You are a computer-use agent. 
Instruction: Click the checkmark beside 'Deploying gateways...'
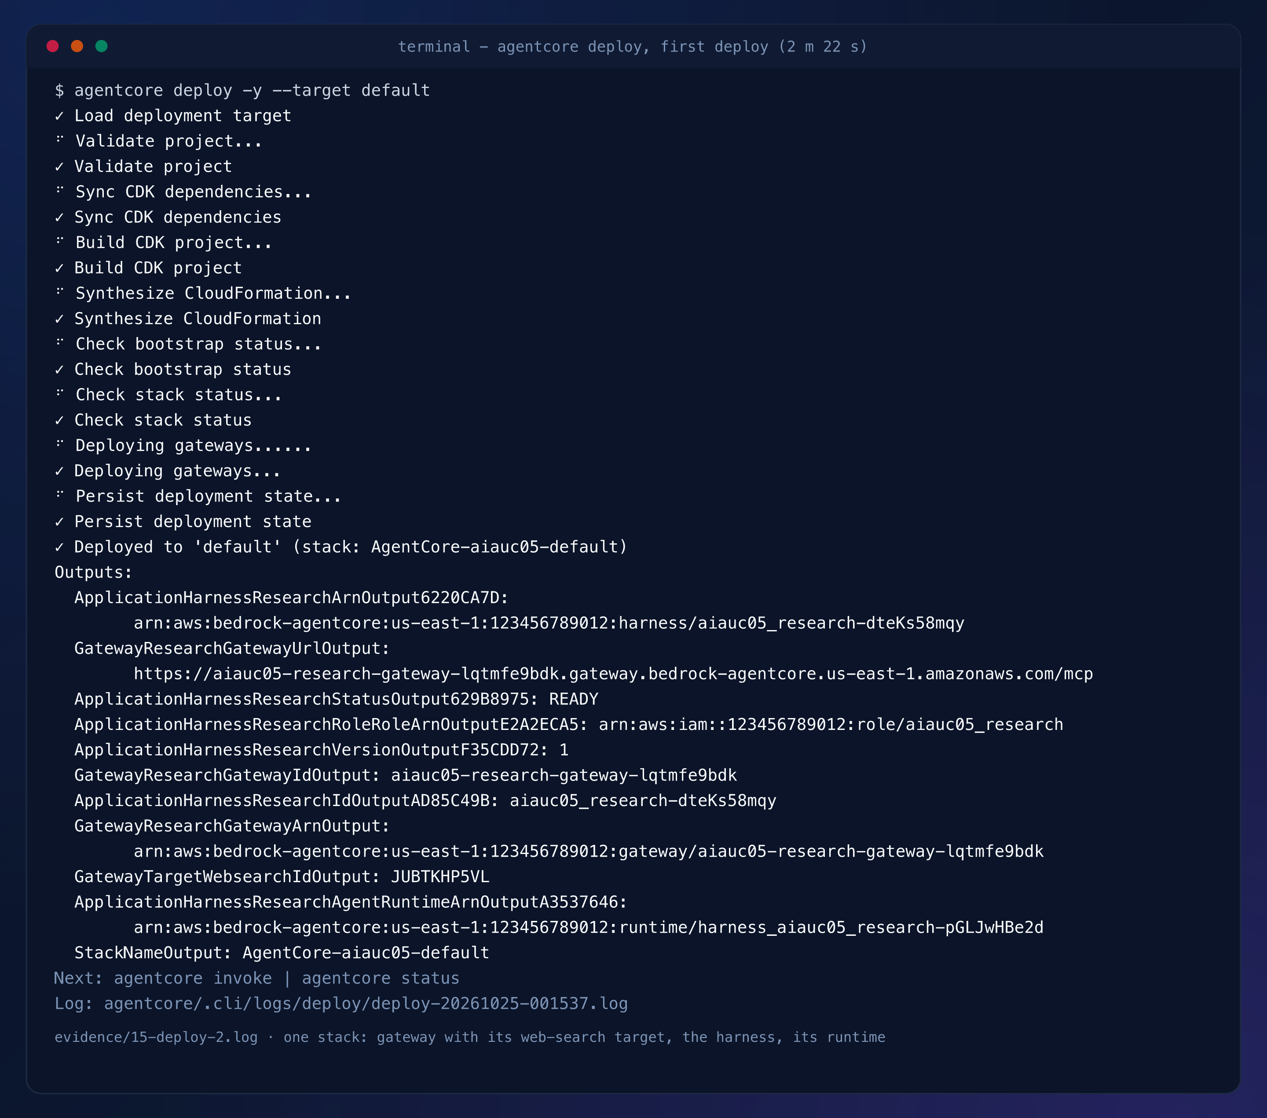pos(59,471)
